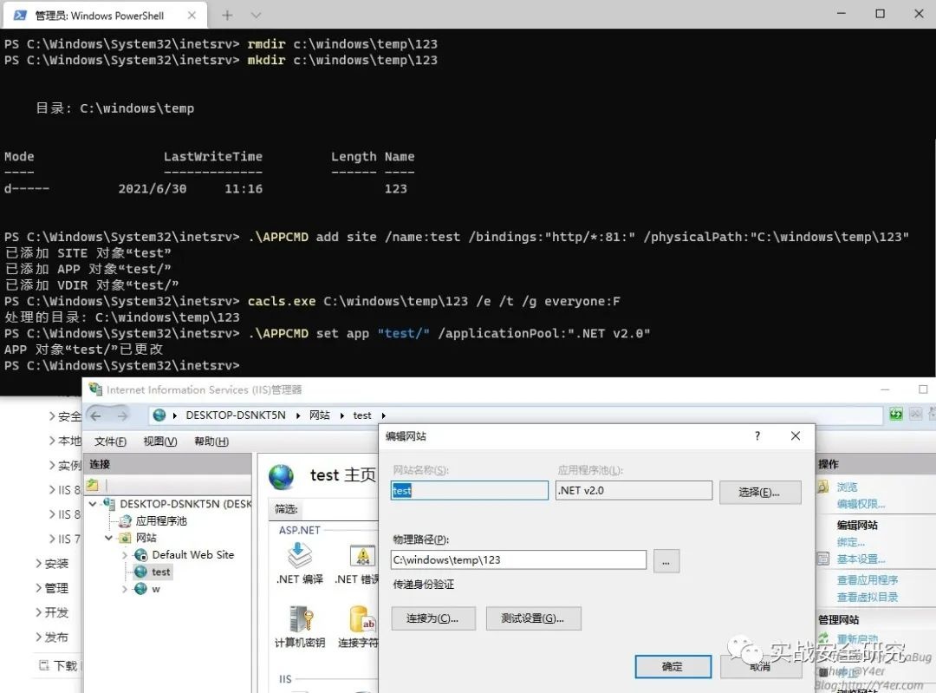Click the 筛选 filter label in the features pane
The image size is (936, 693).
[x=286, y=509]
